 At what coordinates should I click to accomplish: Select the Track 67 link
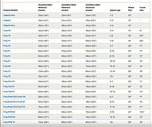[21, 102]
